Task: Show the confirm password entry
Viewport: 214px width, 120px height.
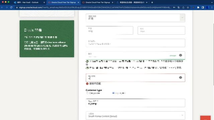Action: [x=181, y=78]
